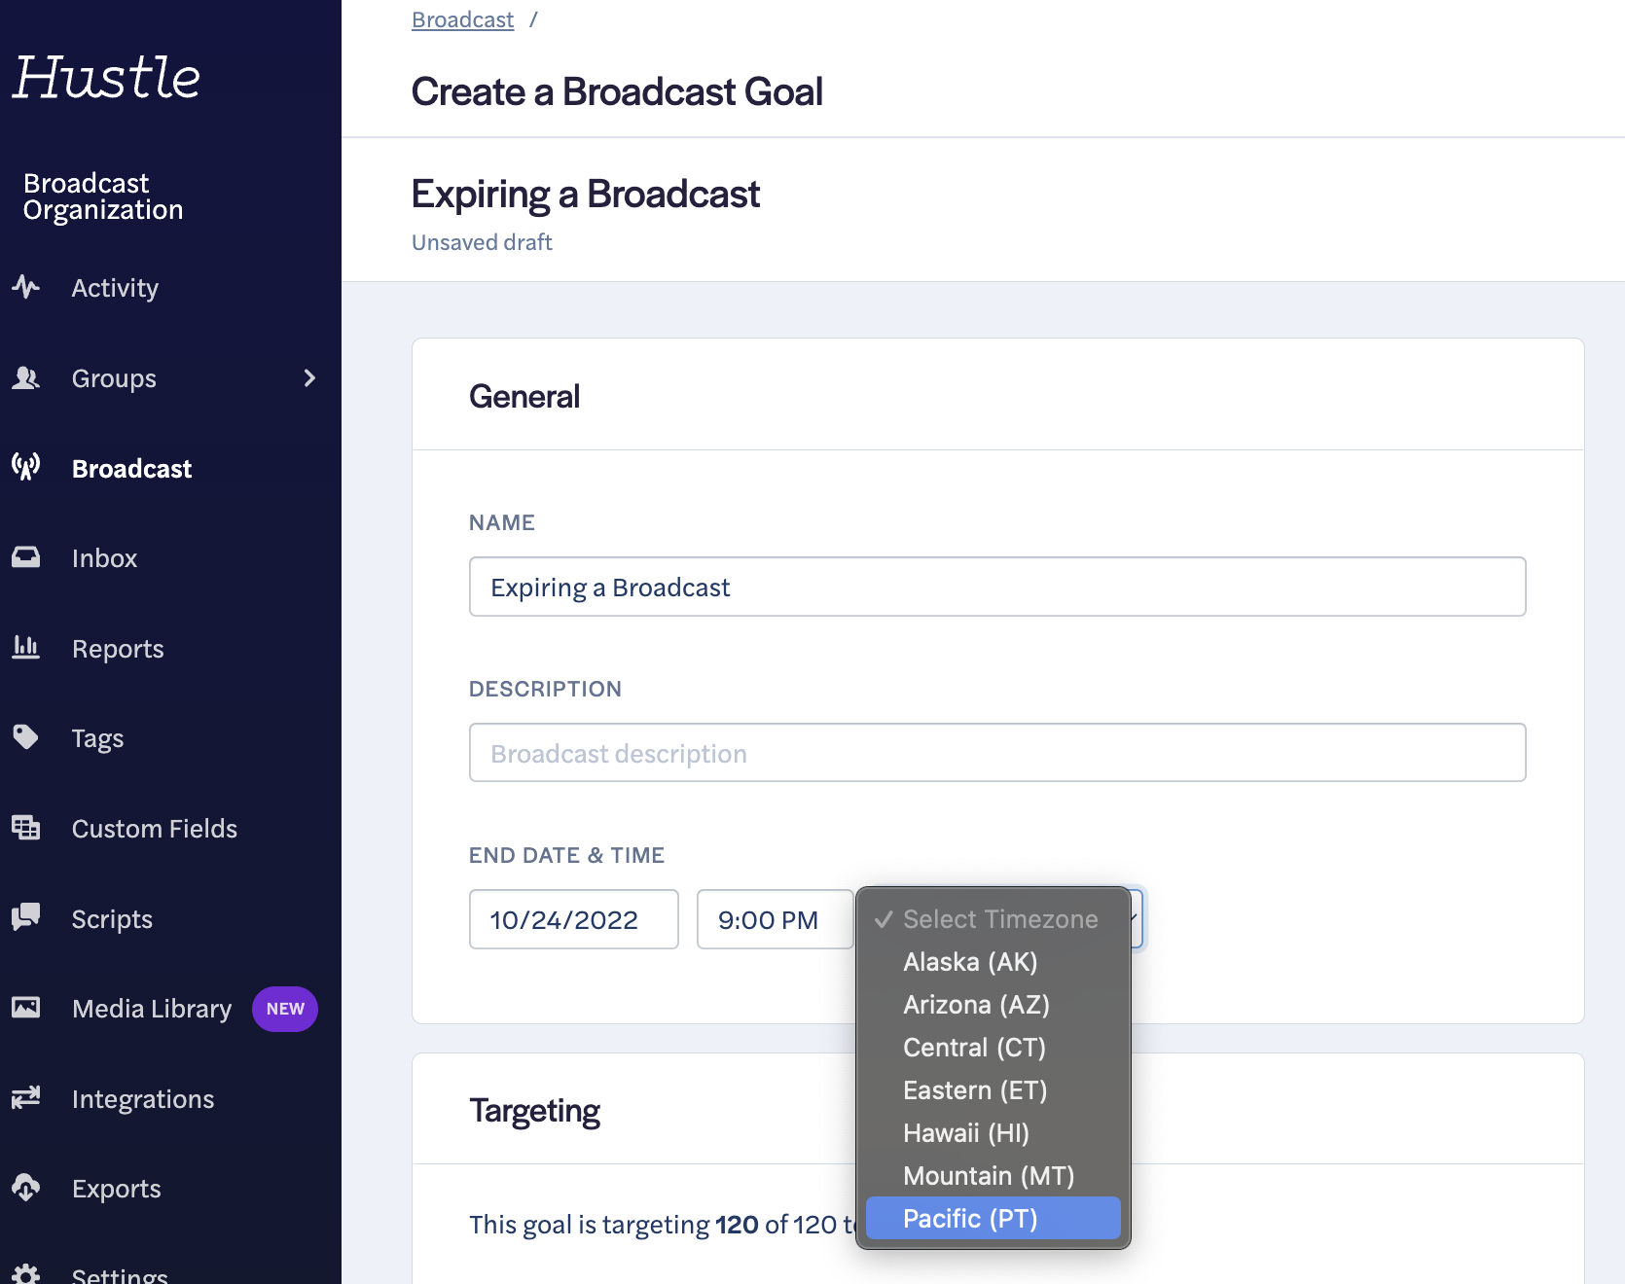
Task: Click the Media Library image icon
Action: (x=26, y=1008)
